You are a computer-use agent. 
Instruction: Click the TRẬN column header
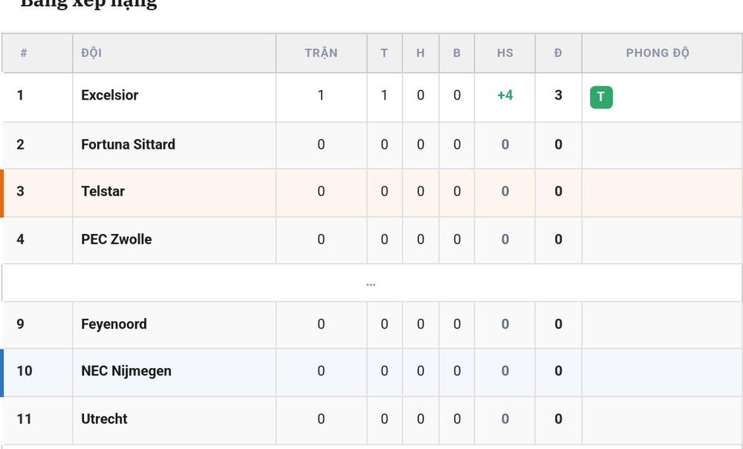coord(321,53)
